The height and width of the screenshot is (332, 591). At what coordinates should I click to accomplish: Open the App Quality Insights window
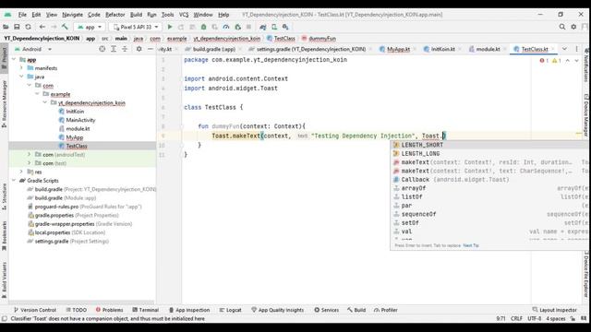[x=277, y=310]
